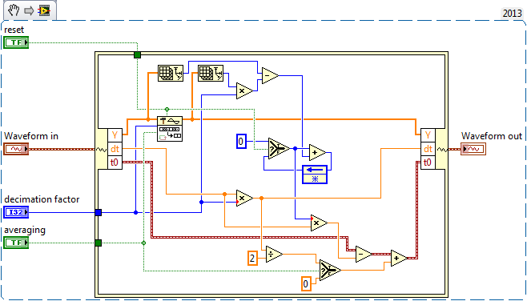
Task: Select the Decimate waveform VI node
Action: point(170,129)
